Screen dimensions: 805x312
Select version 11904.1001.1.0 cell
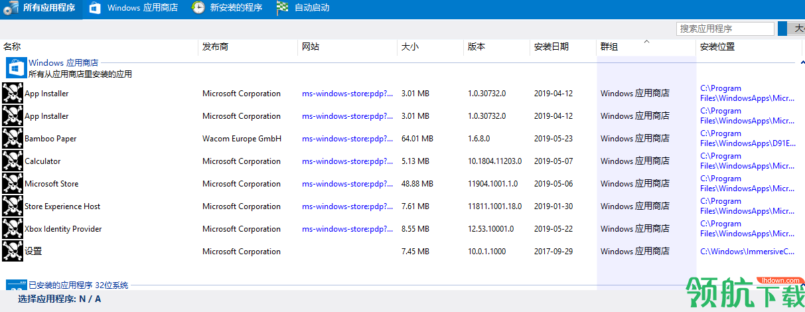tap(492, 184)
